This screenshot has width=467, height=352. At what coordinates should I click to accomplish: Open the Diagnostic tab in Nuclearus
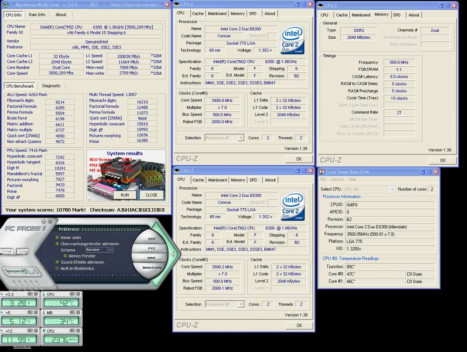(51, 86)
